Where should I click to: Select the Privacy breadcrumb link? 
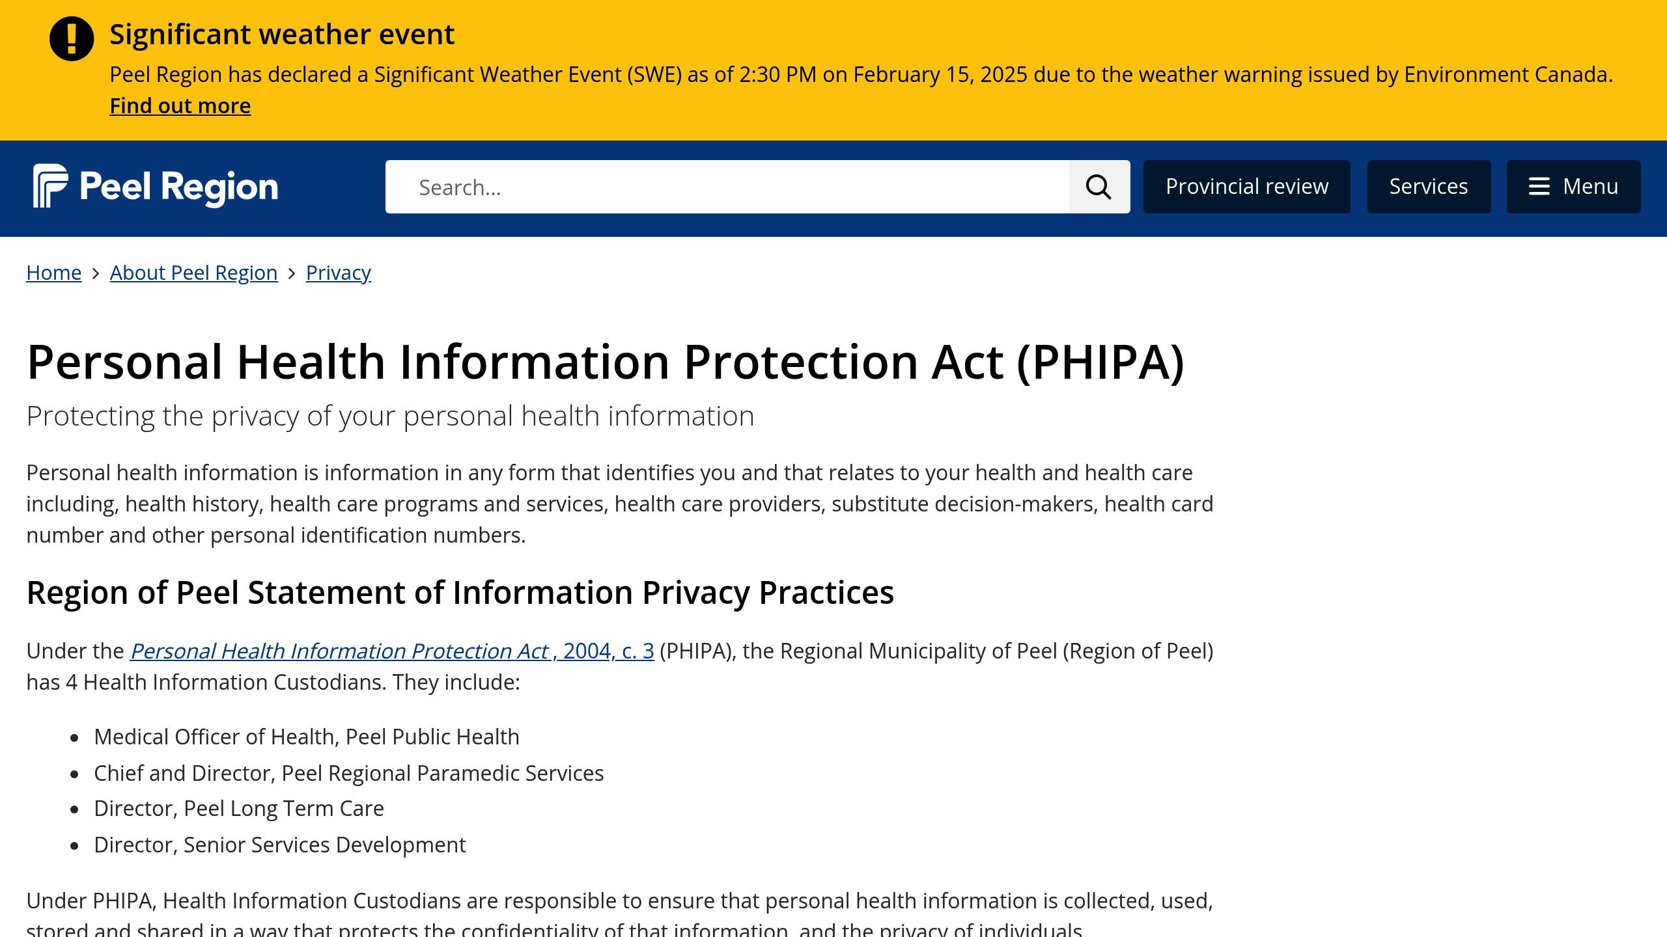[338, 273]
